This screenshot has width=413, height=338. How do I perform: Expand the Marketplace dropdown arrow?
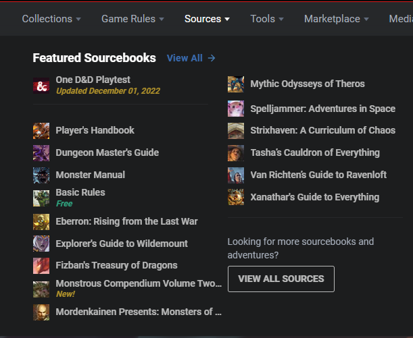(366, 19)
